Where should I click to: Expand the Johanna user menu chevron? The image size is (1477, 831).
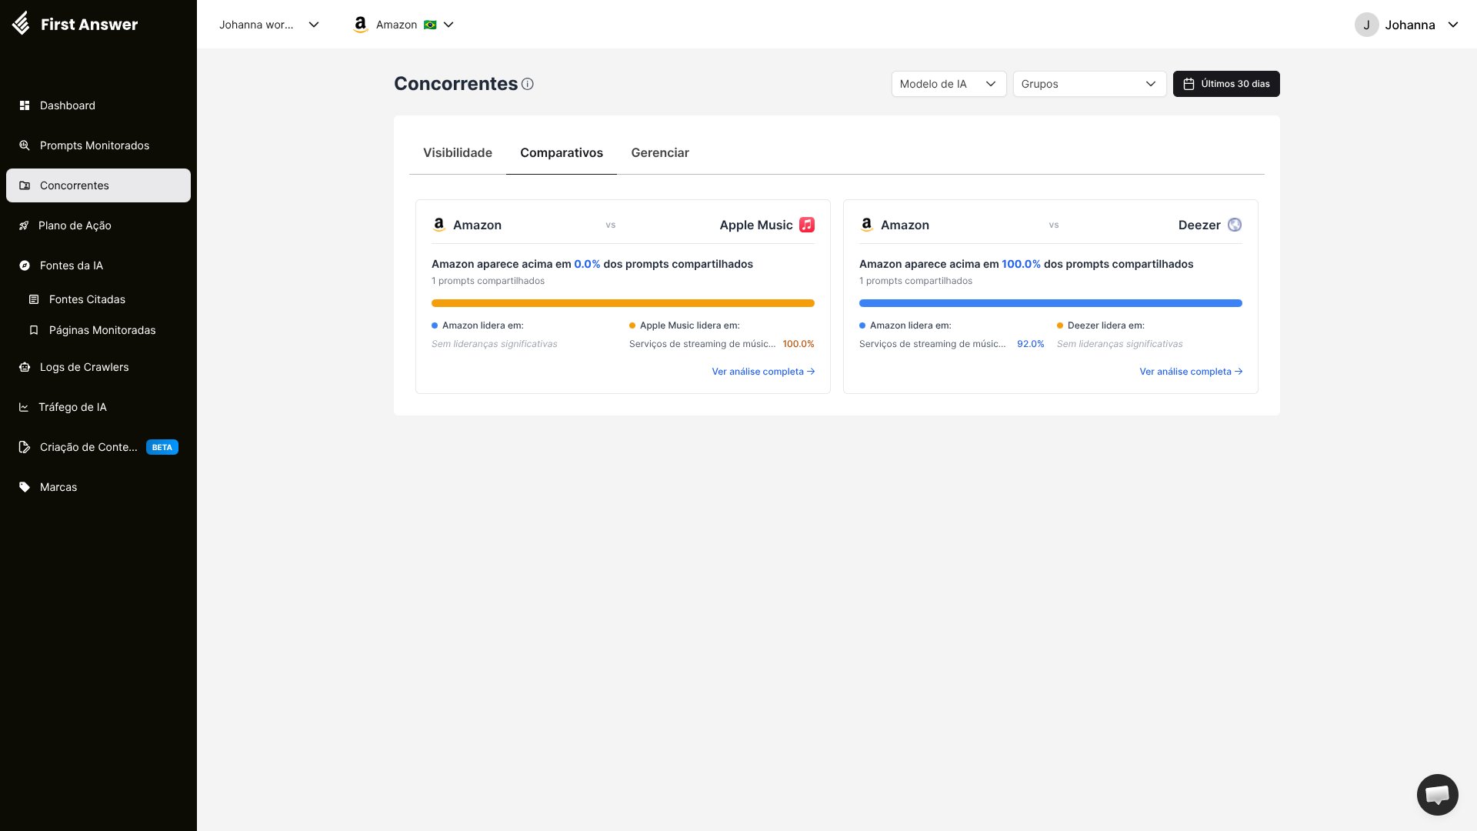[1453, 25]
